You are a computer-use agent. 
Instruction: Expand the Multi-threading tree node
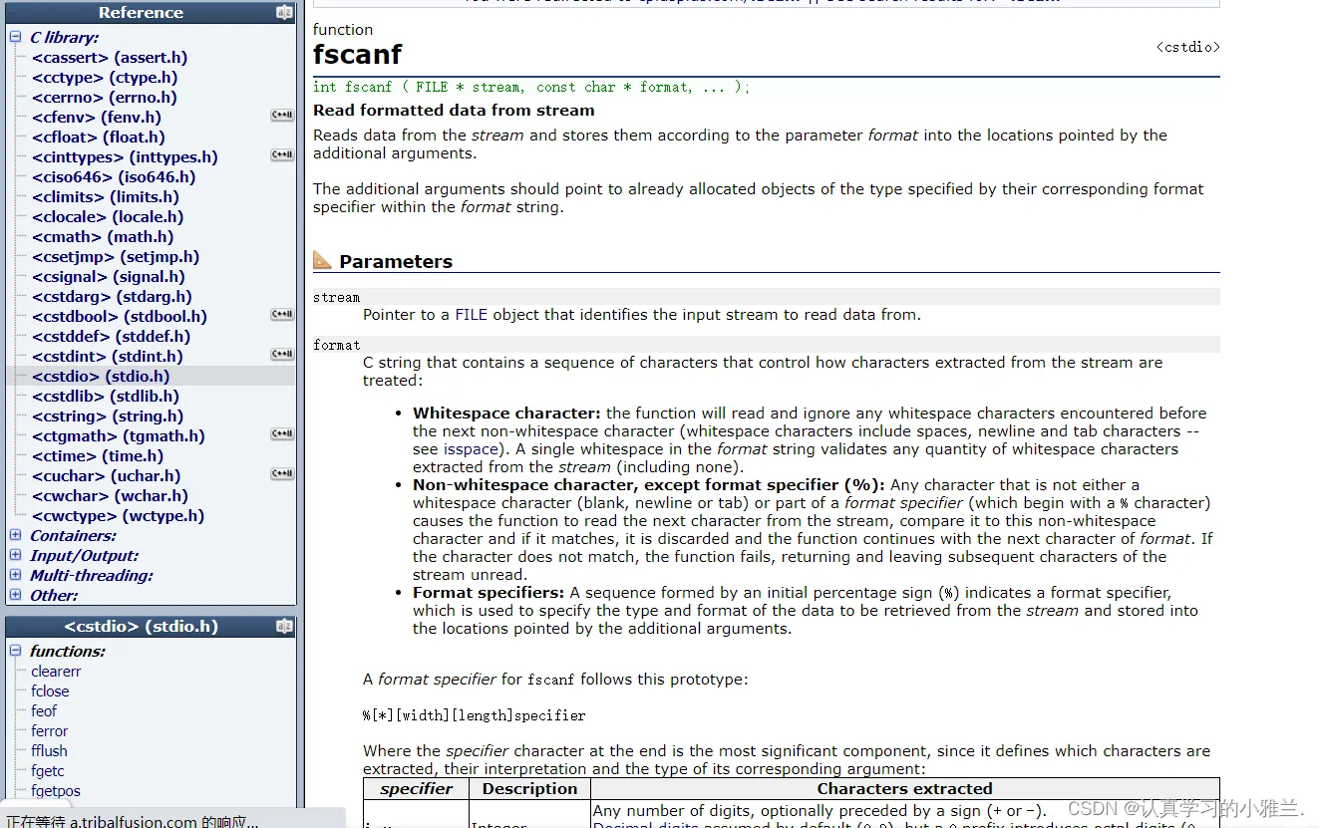(x=15, y=575)
